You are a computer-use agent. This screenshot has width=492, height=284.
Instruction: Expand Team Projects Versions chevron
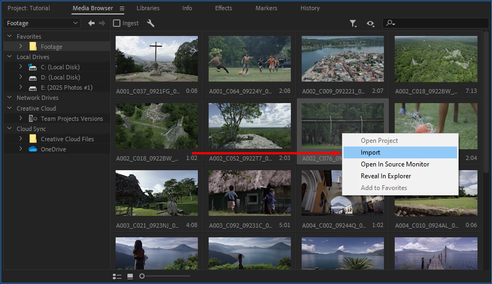click(x=20, y=118)
